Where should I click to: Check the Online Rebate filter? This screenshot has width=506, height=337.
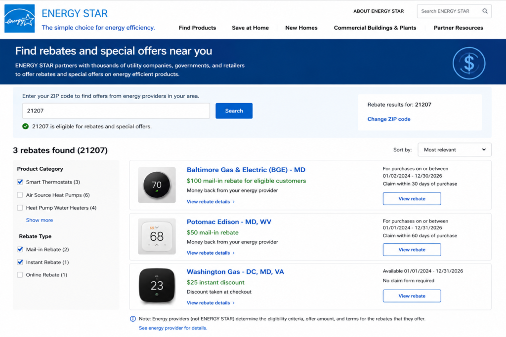coord(20,275)
